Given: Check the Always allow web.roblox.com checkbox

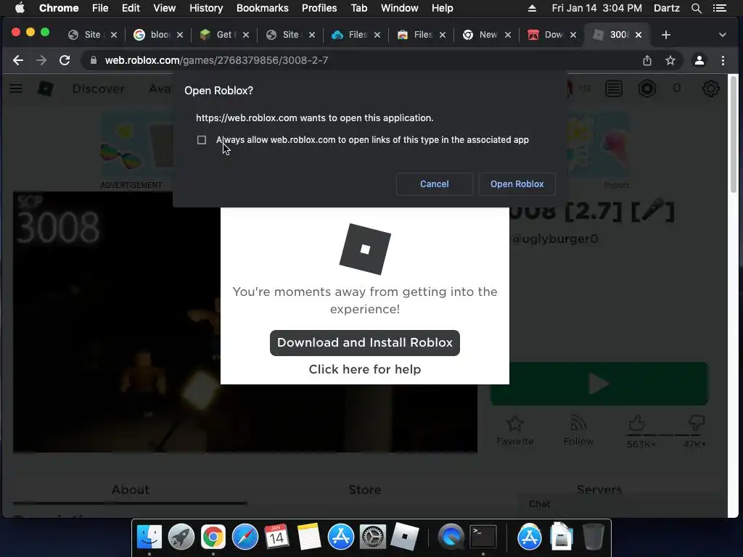Looking at the screenshot, I should click(x=202, y=140).
